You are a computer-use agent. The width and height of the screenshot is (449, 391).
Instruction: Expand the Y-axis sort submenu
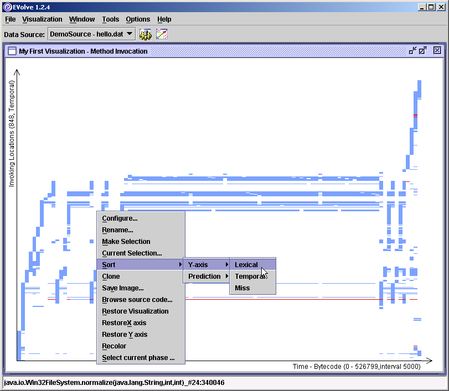click(207, 264)
